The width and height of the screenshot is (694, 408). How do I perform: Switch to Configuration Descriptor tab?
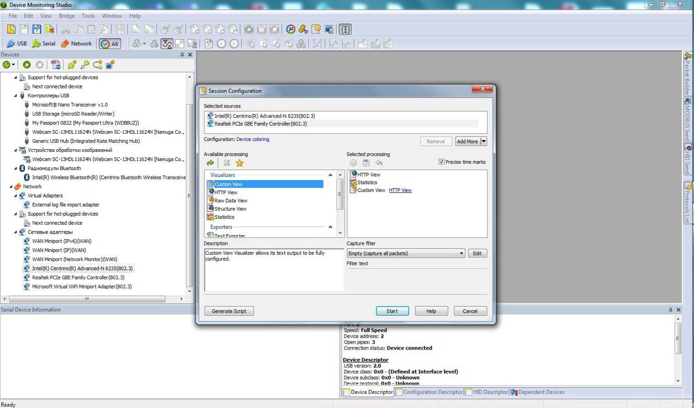[x=429, y=392]
